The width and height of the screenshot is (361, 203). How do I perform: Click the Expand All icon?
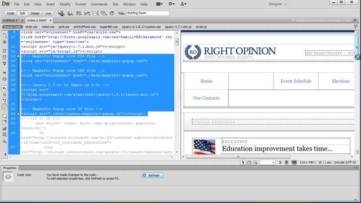[5, 63]
